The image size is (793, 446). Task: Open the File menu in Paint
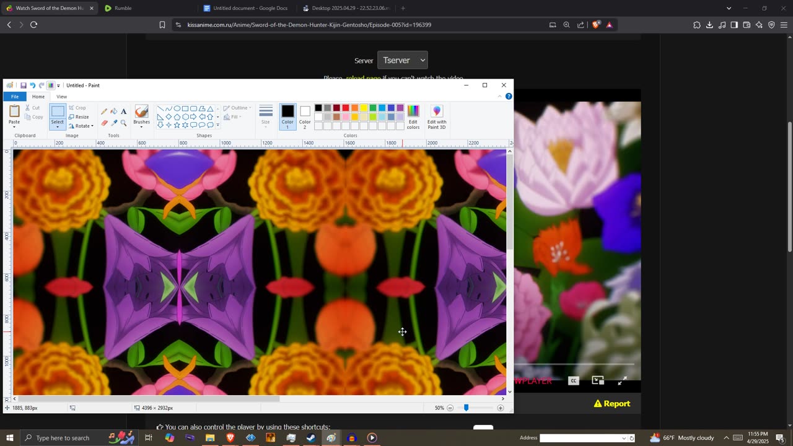(14, 97)
